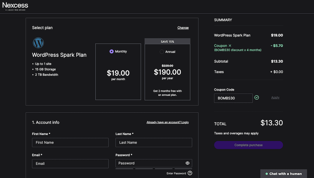Focus the First Name field

(x=70, y=143)
